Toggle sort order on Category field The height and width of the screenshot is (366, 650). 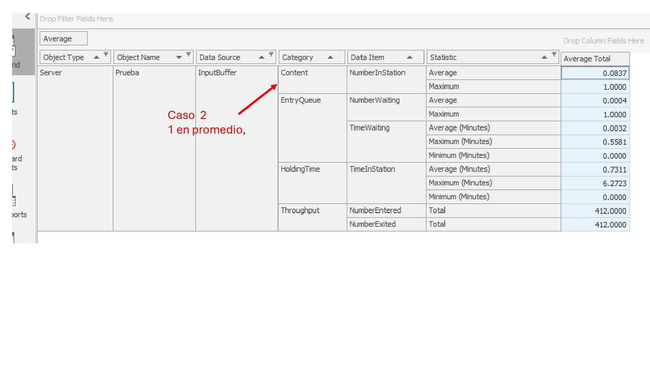(330, 57)
